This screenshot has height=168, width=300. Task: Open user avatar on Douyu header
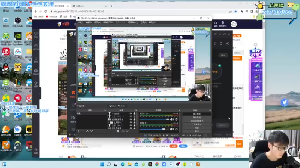pyautogui.click(x=234, y=24)
